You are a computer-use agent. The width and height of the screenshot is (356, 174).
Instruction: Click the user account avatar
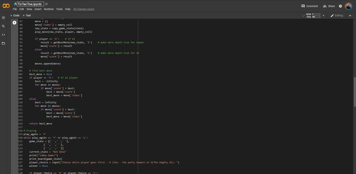pos(348,6)
